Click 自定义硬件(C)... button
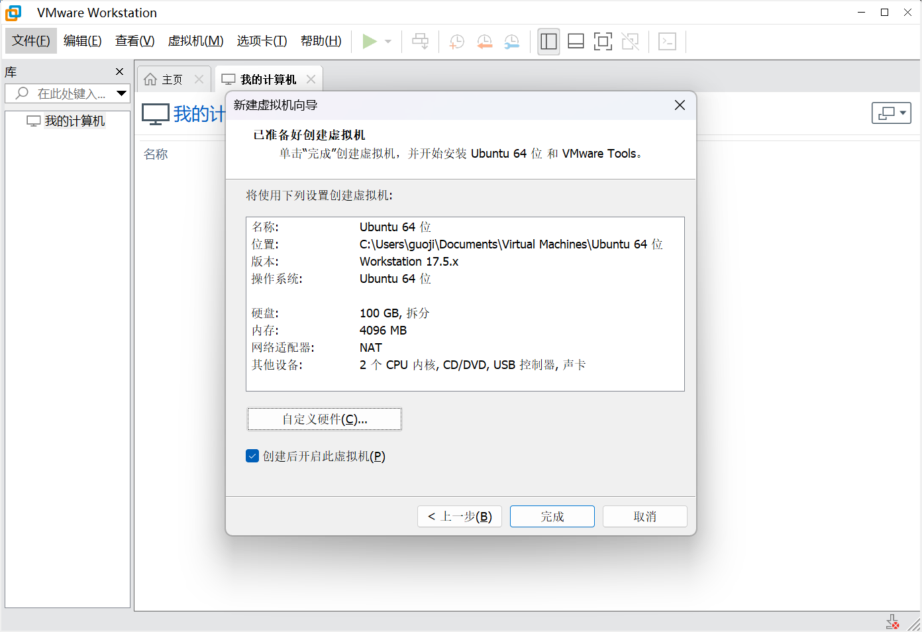The height and width of the screenshot is (632, 922). (x=325, y=419)
